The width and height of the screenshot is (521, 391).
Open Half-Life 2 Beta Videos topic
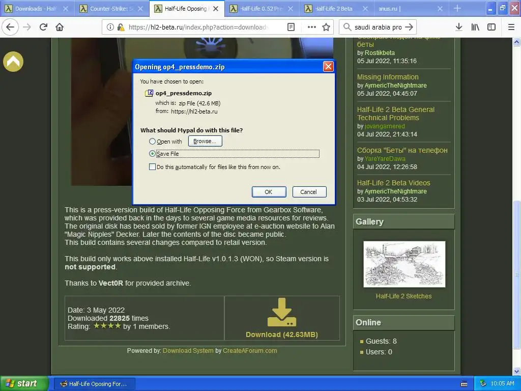click(x=393, y=183)
